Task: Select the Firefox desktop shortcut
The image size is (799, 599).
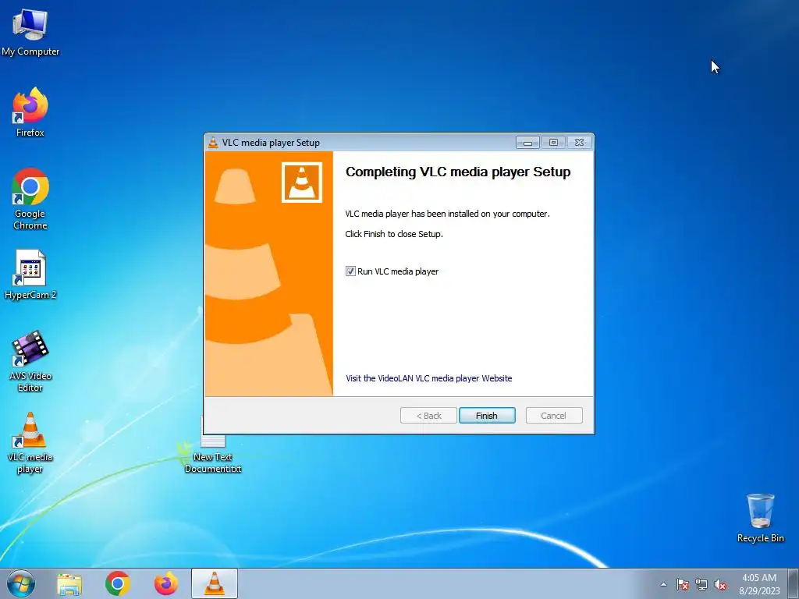Action: (30, 112)
